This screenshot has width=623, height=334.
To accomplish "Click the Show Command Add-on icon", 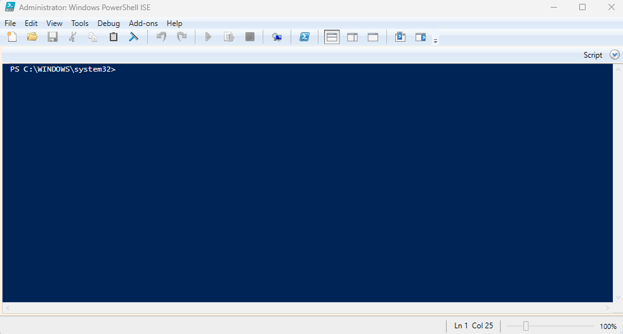I will tap(421, 37).
